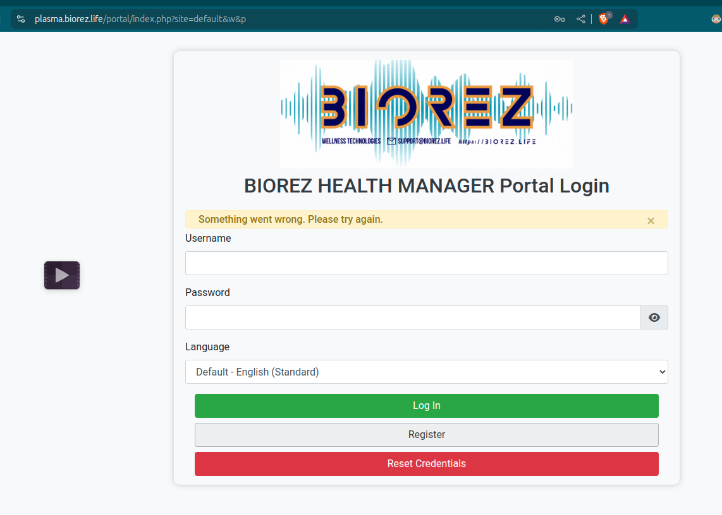
Task: Click the 'Something went wrong. Please try again.' message
Action: pos(291,220)
